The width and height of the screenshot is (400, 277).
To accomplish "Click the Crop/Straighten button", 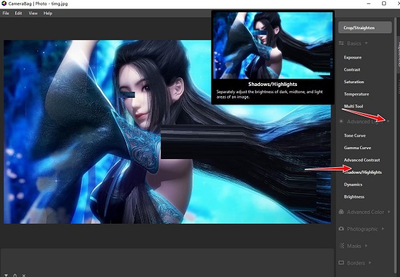I will [x=365, y=27].
